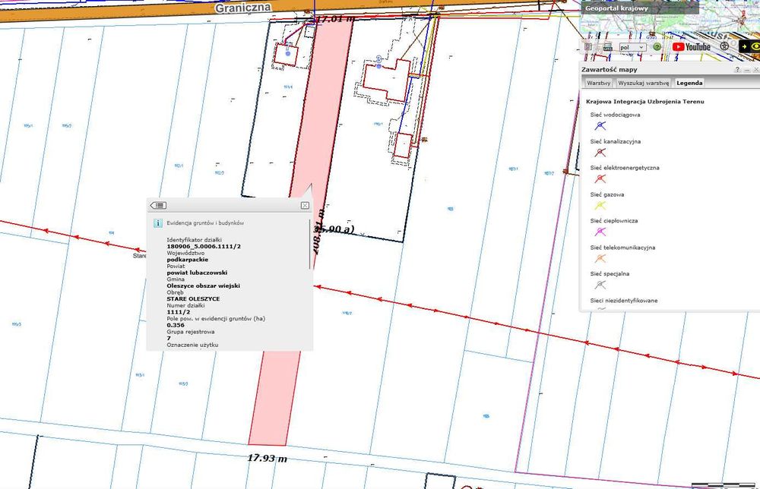Click the Geoportal krajowy title label

point(616,8)
